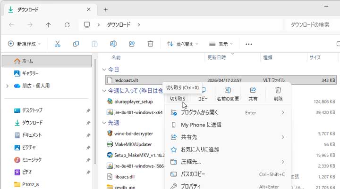Image resolution: width=340 pixels, height=189 pixels.
Task: Open the 表示 dropdown
Action: [x=221, y=44]
